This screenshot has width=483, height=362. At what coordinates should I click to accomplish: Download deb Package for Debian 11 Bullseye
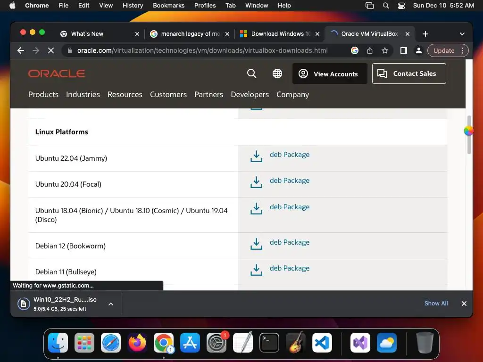290,268
